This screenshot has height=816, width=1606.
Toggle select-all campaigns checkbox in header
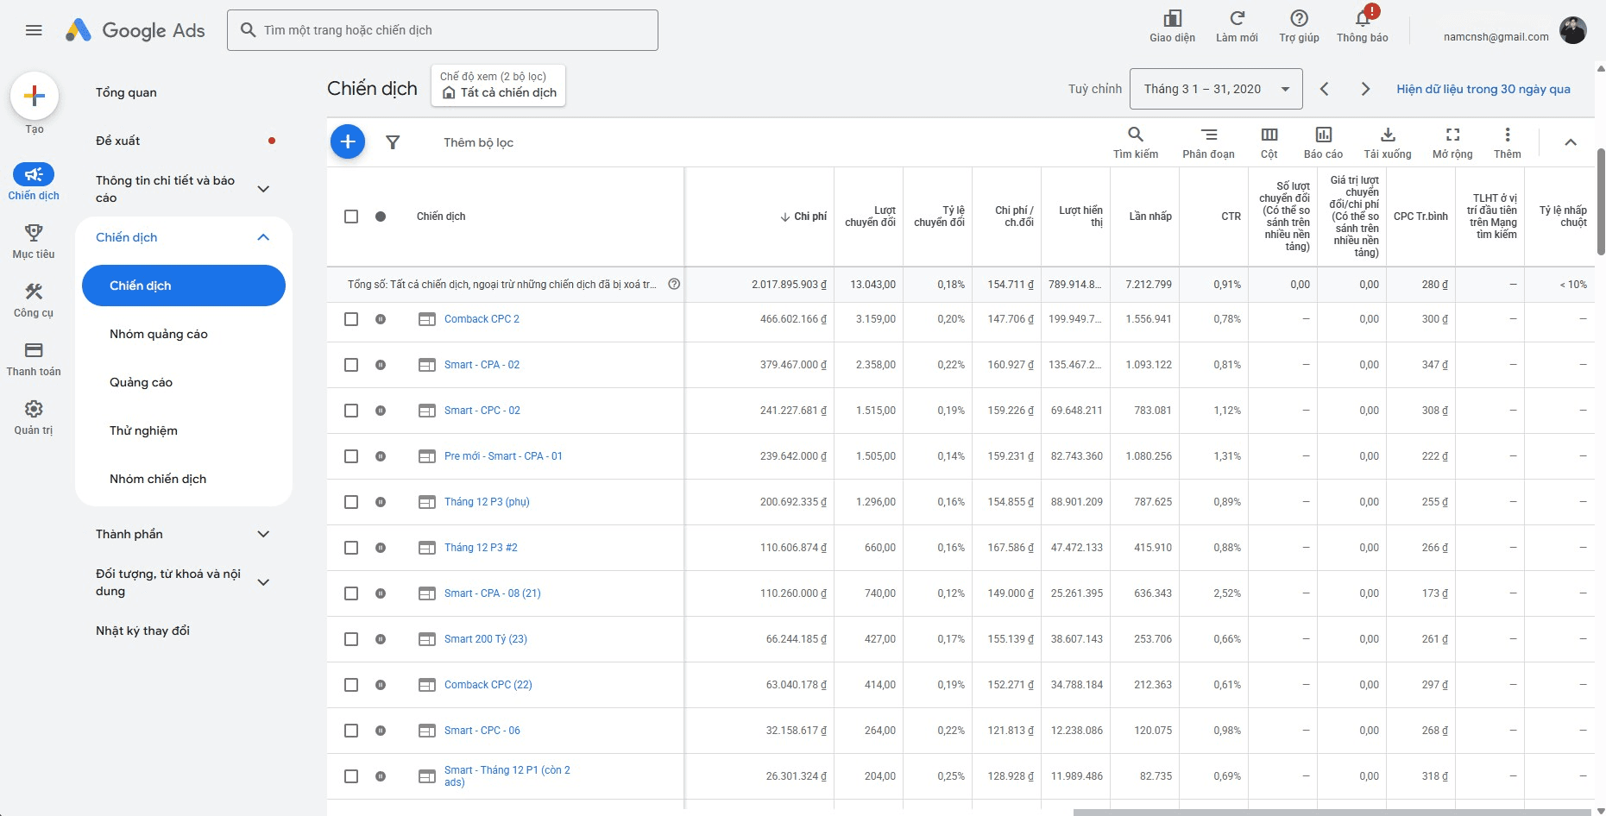click(351, 217)
